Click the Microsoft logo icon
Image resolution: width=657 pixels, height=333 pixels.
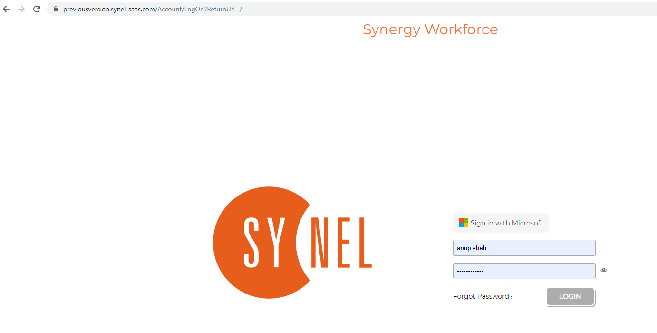click(464, 223)
